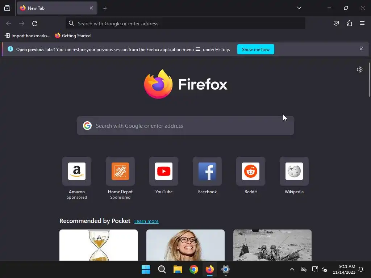371x278 pixels.
Task: Open new tab personalize gear icon
Action: click(x=360, y=69)
